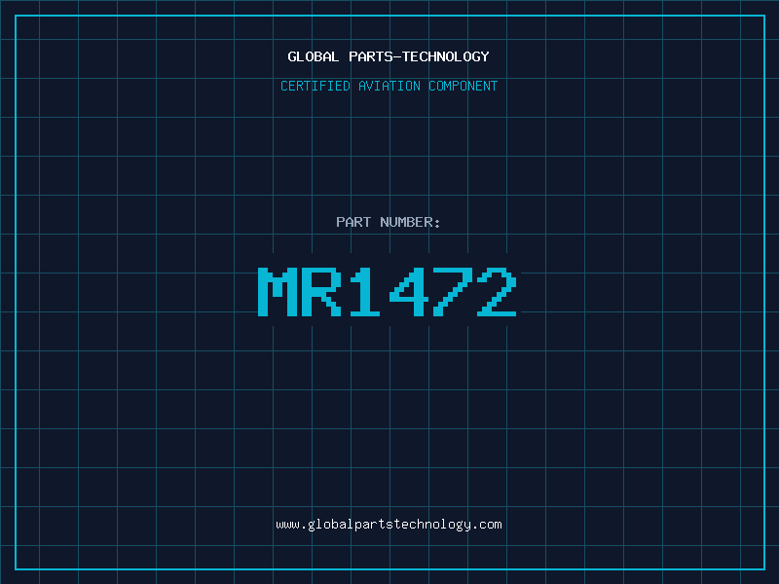Click the PART NUMBER: label
The width and height of the screenshot is (779, 584).
coord(388,222)
